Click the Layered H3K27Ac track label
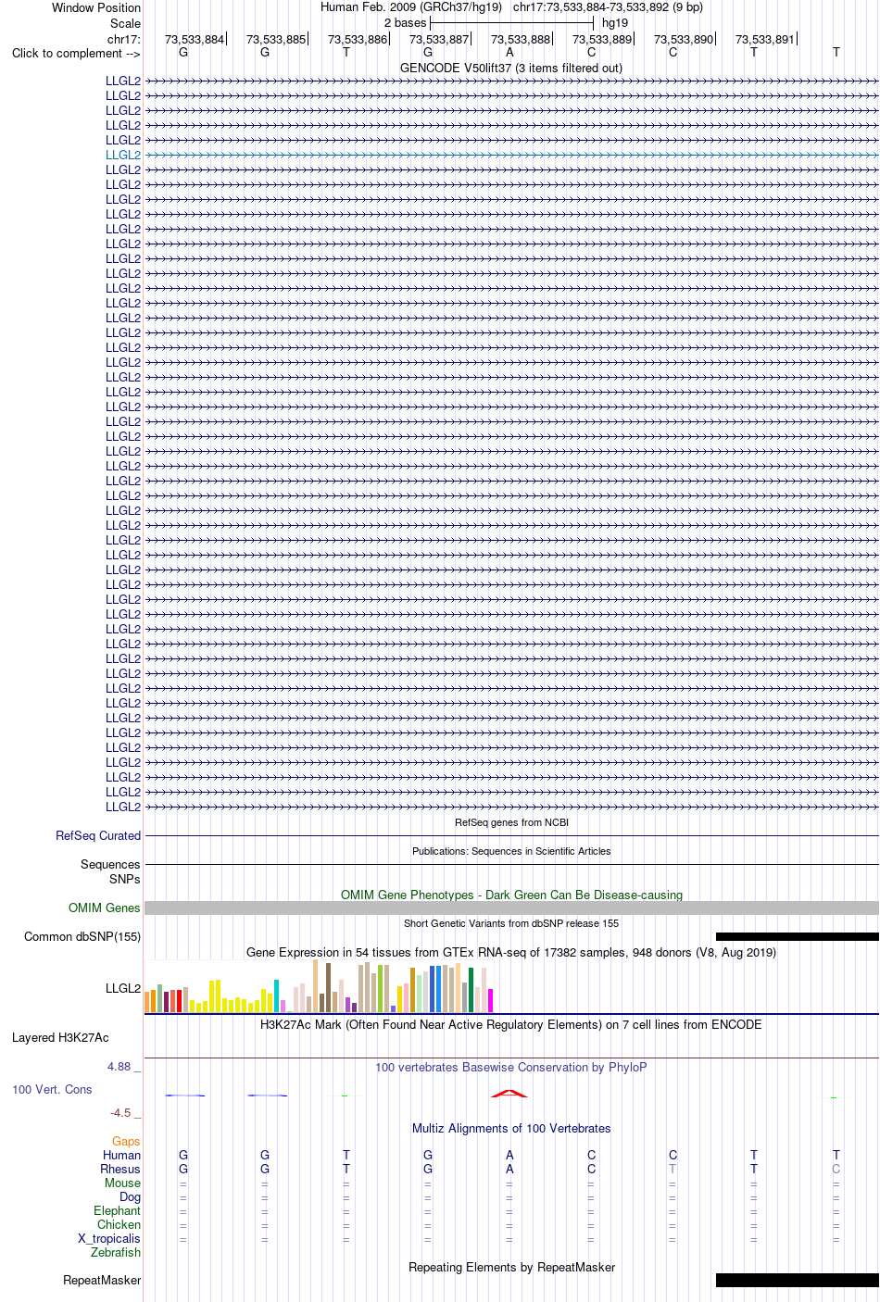880x1302 pixels. click(60, 1038)
